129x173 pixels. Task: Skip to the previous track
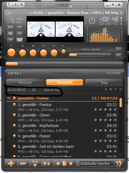click(x=43, y=53)
